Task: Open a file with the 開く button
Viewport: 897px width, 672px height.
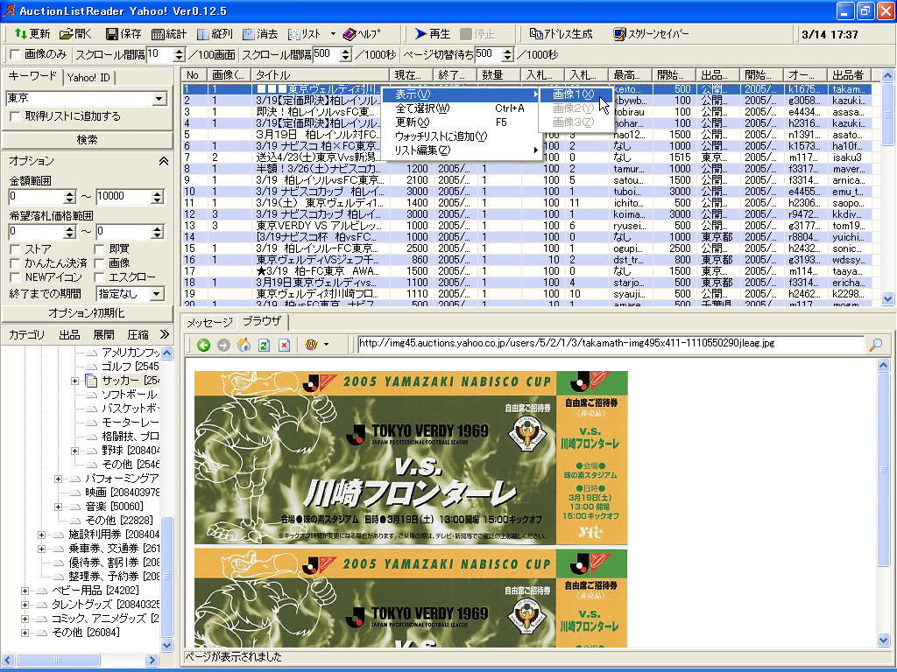Action: click(x=75, y=34)
